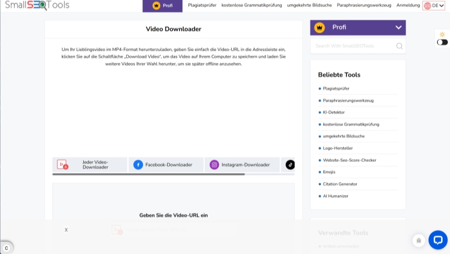
Task: Open KI-Detektor from Beliebte Tools
Action: (x=334, y=112)
